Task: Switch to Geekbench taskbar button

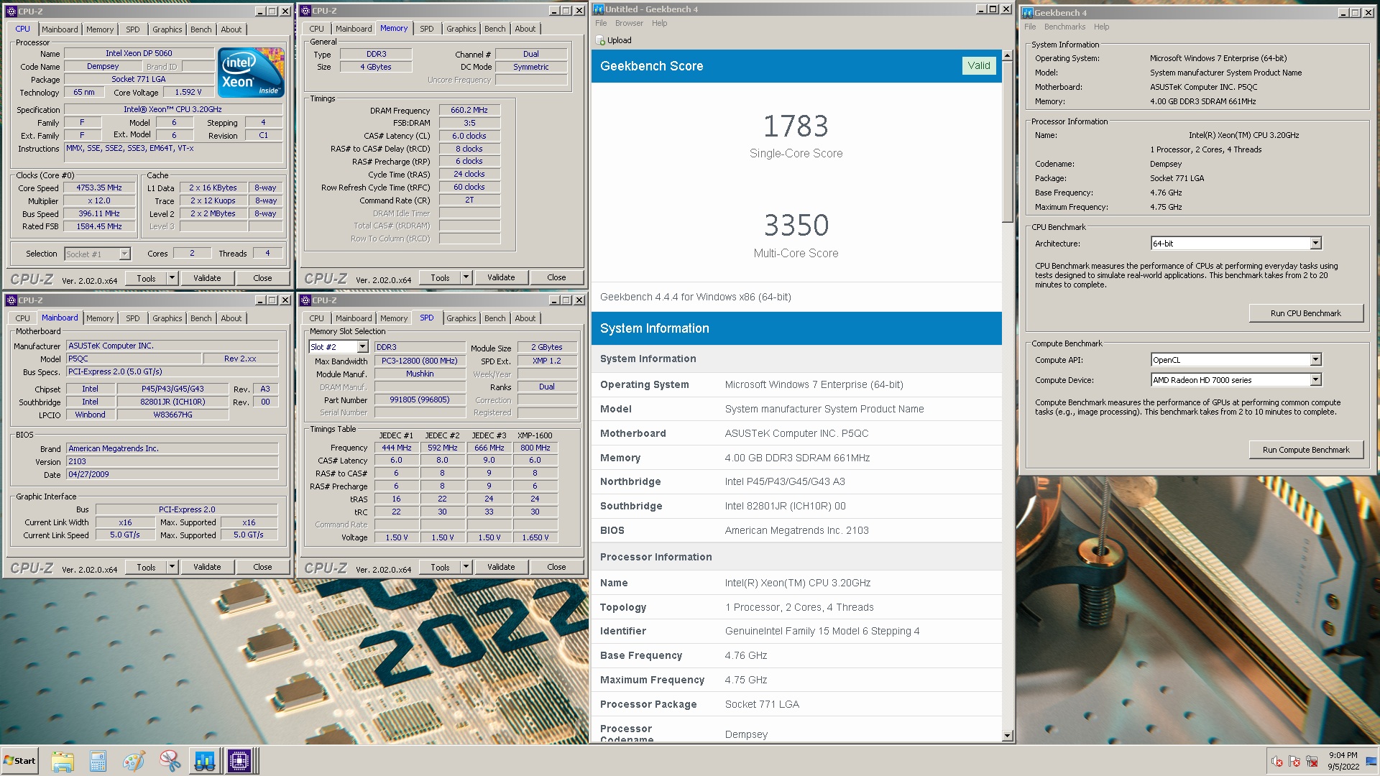Action: pyautogui.click(x=205, y=761)
